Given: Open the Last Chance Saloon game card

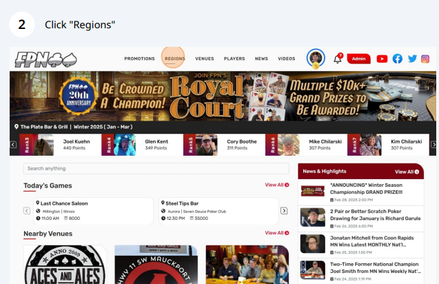Looking at the screenshot, I should (x=94, y=211).
